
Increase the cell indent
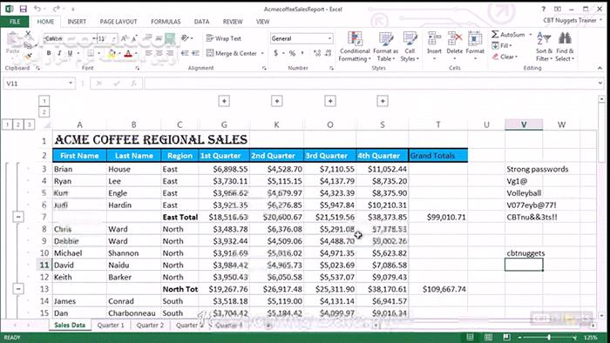coord(195,53)
